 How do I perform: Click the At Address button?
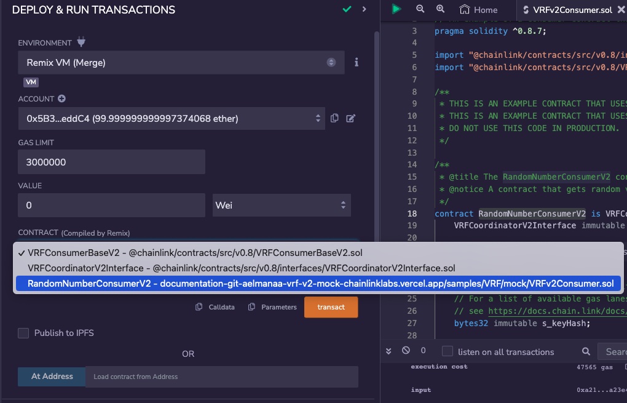[x=52, y=377]
